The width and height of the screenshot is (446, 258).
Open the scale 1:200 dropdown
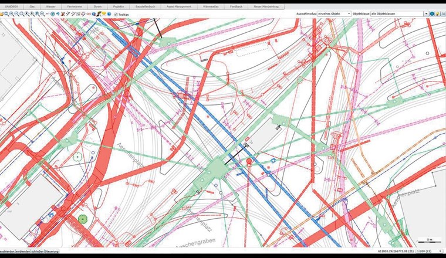click(x=430, y=251)
